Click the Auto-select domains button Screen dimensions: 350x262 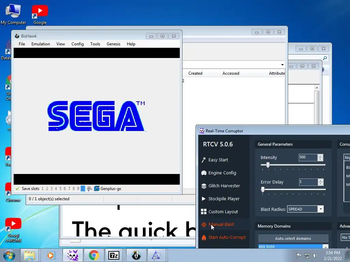293,238
